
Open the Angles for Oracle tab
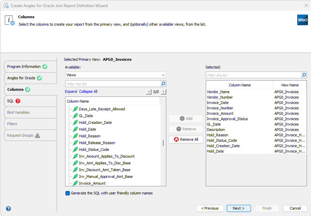(21, 78)
